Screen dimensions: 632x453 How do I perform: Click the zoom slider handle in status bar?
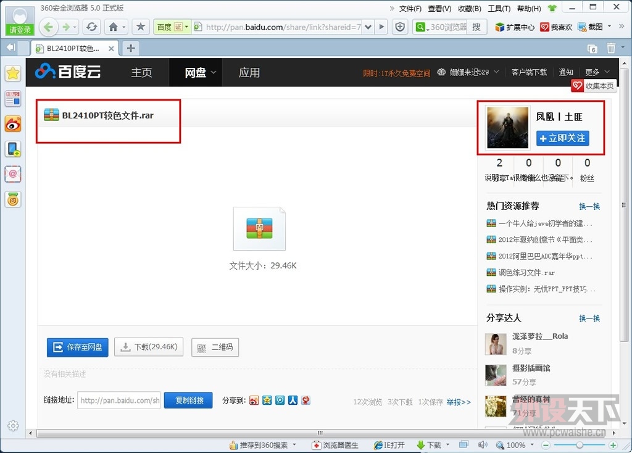pyautogui.click(x=579, y=445)
